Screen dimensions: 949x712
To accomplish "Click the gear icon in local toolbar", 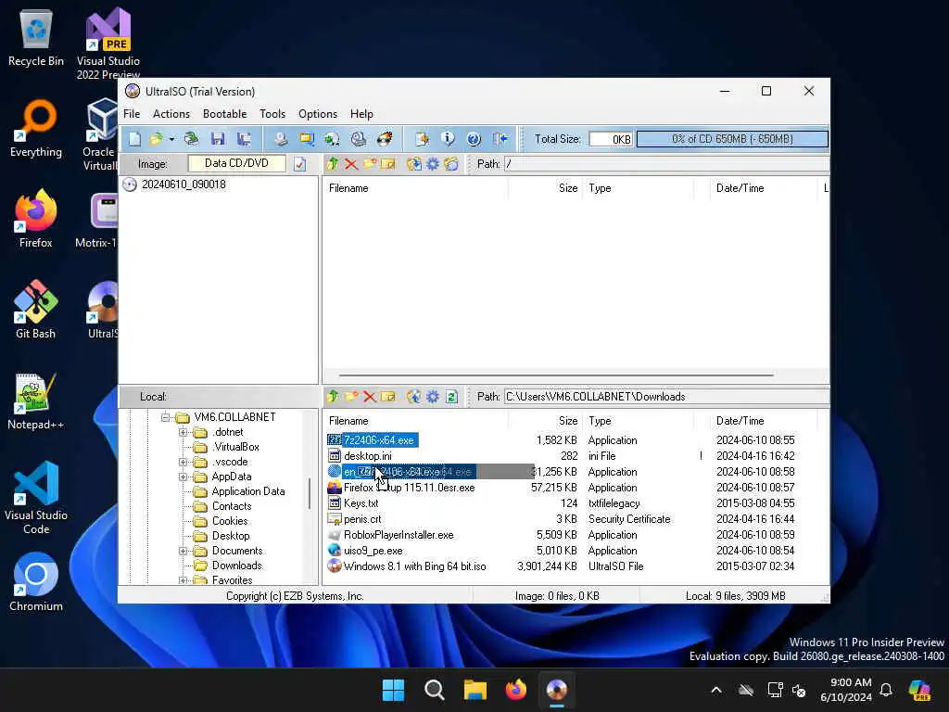I will click(x=433, y=397).
